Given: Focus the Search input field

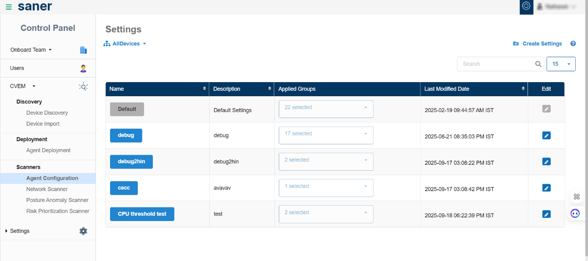Looking at the screenshot, I should 496,64.
